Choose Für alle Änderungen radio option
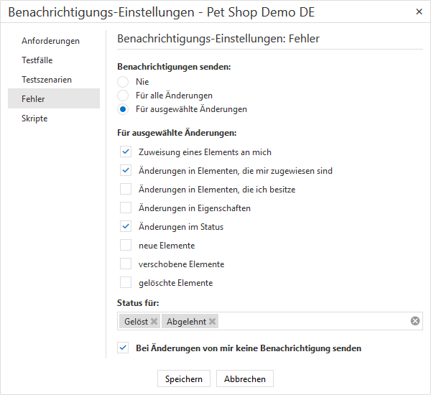Image resolution: width=431 pixels, height=395 pixels. pos(123,96)
